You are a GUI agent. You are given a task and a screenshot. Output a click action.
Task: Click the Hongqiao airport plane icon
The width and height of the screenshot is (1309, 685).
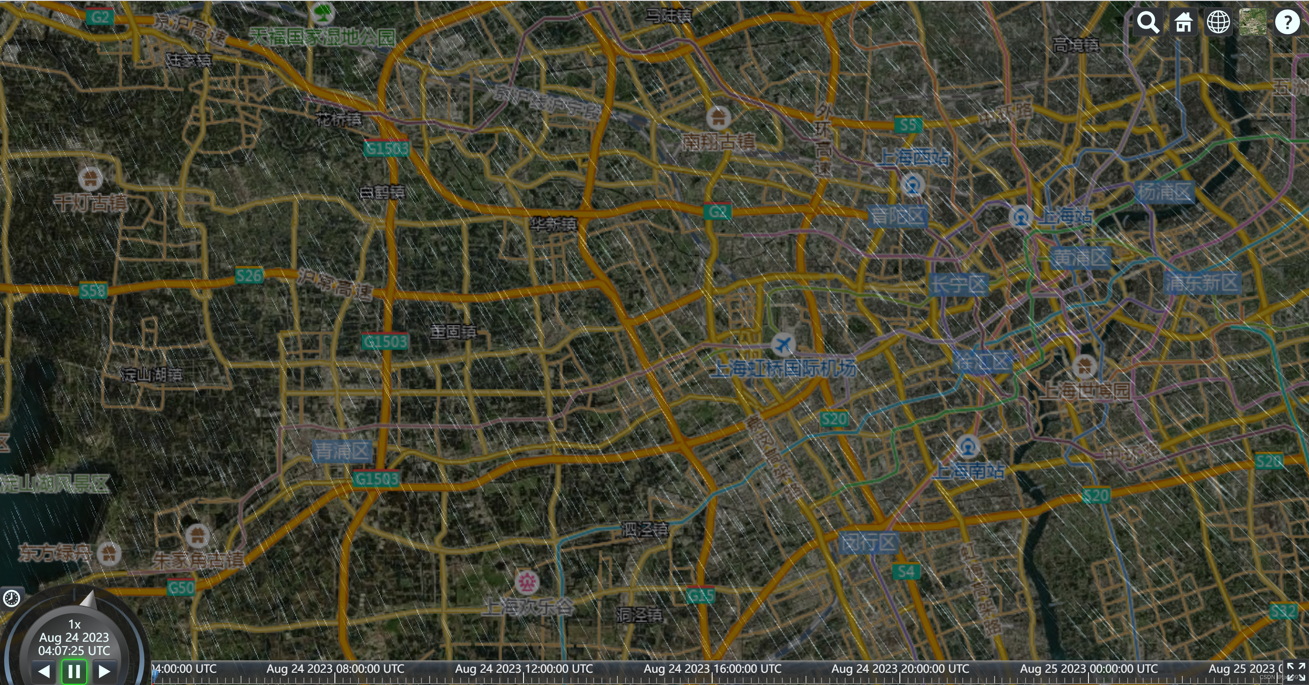pos(783,344)
